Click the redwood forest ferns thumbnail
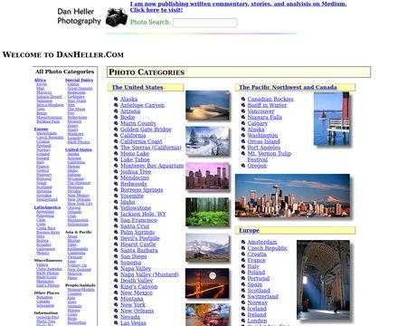The height and width of the screenshot is (326, 407). 207,212
